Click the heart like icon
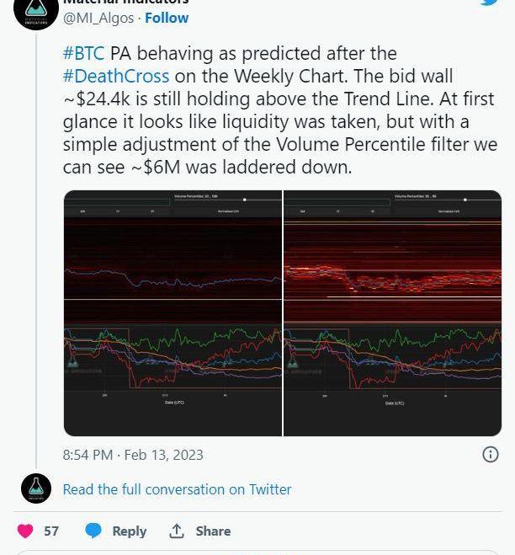The height and width of the screenshot is (555, 515). pos(25,531)
